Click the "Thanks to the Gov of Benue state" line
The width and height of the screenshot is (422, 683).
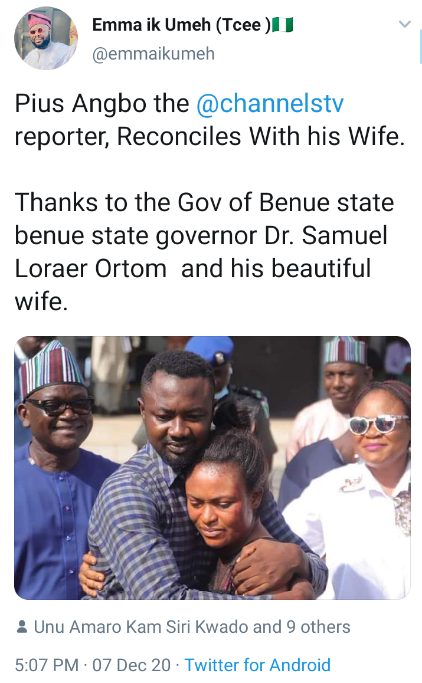click(x=204, y=202)
